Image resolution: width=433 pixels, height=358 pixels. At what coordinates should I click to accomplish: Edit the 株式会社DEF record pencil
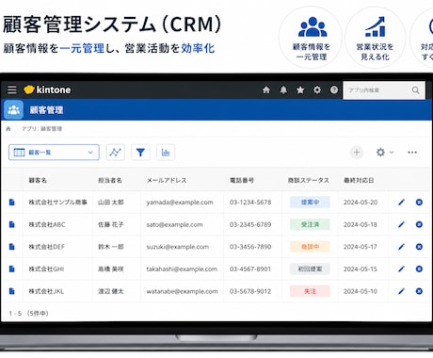point(401,247)
